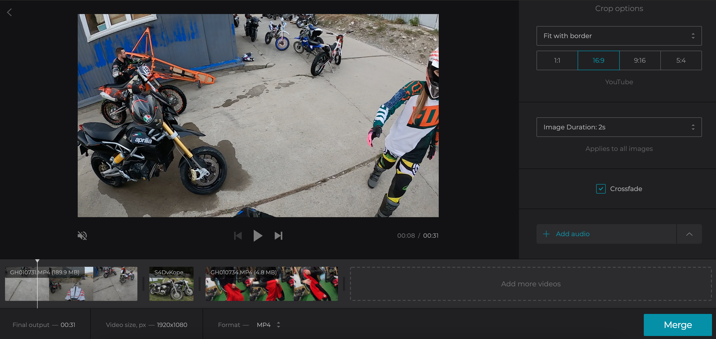Change the MP4 output format
This screenshot has width=716, height=339.
tap(268, 324)
